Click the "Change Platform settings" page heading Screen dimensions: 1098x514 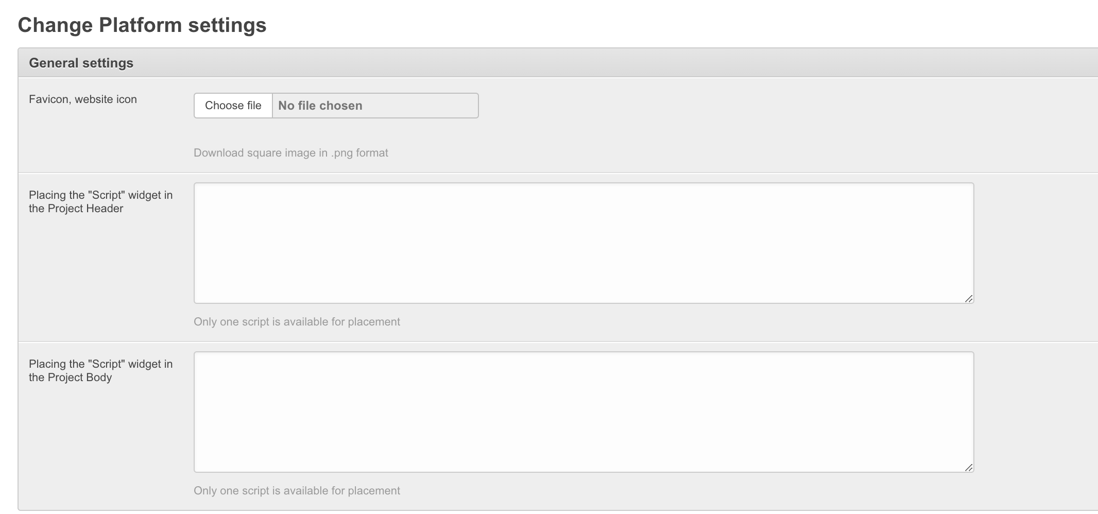(x=142, y=25)
